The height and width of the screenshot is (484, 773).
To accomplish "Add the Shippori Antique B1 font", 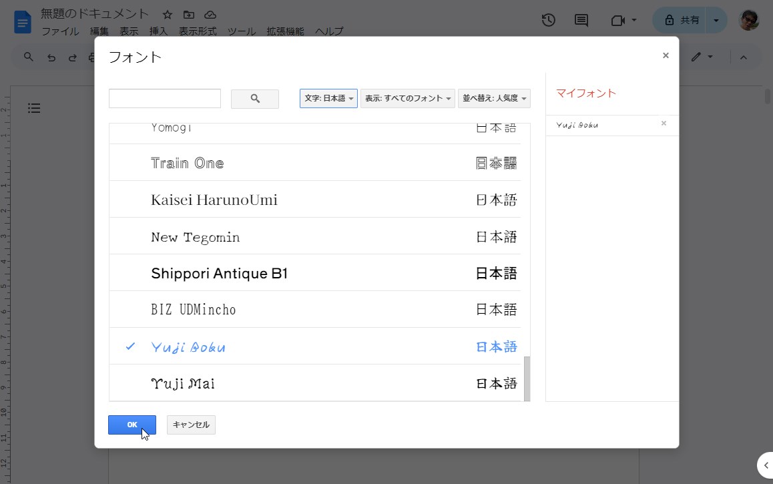I will pos(315,272).
